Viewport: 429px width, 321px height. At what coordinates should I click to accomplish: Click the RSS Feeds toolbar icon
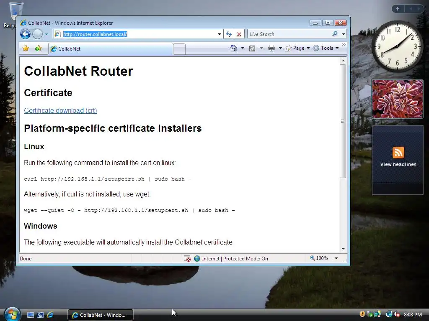252,48
